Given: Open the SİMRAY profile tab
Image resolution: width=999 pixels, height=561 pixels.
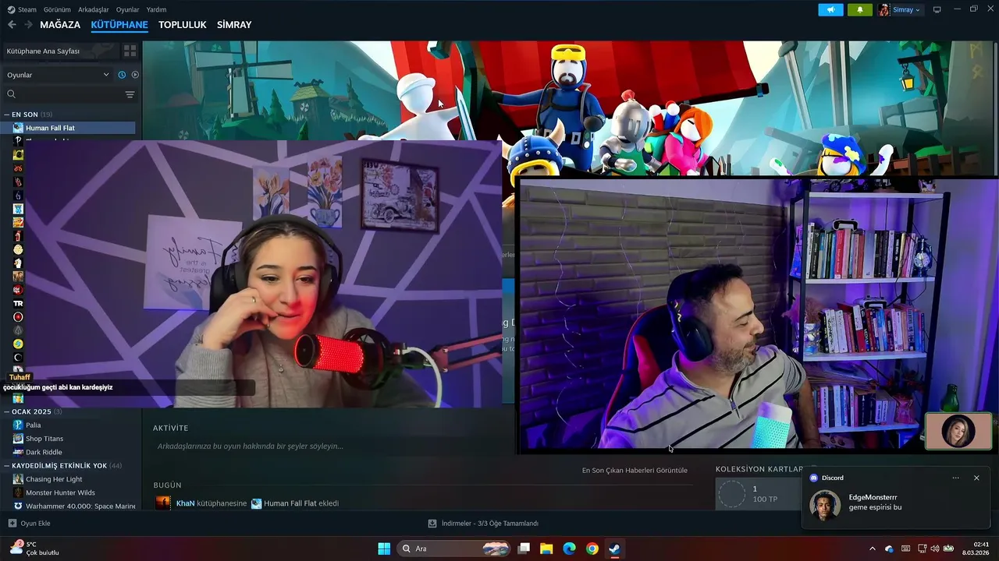Looking at the screenshot, I should pyautogui.click(x=234, y=25).
